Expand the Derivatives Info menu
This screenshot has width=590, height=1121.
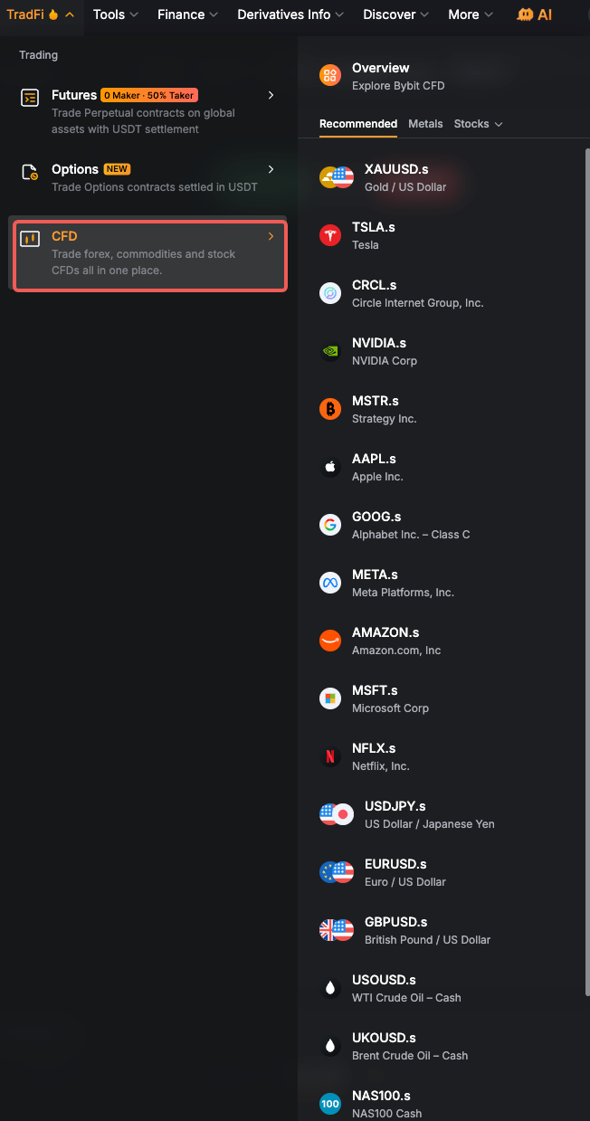click(x=290, y=14)
